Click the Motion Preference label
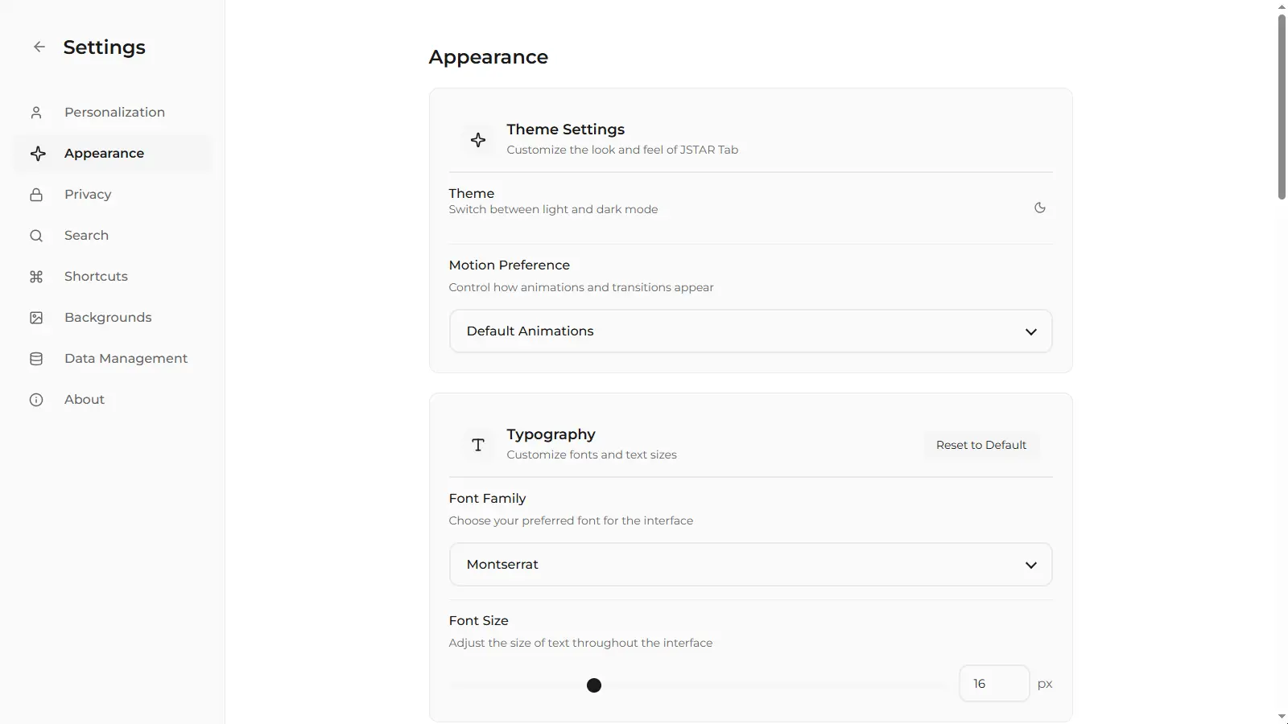Viewport: 1288px width, 724px height. 510,265
